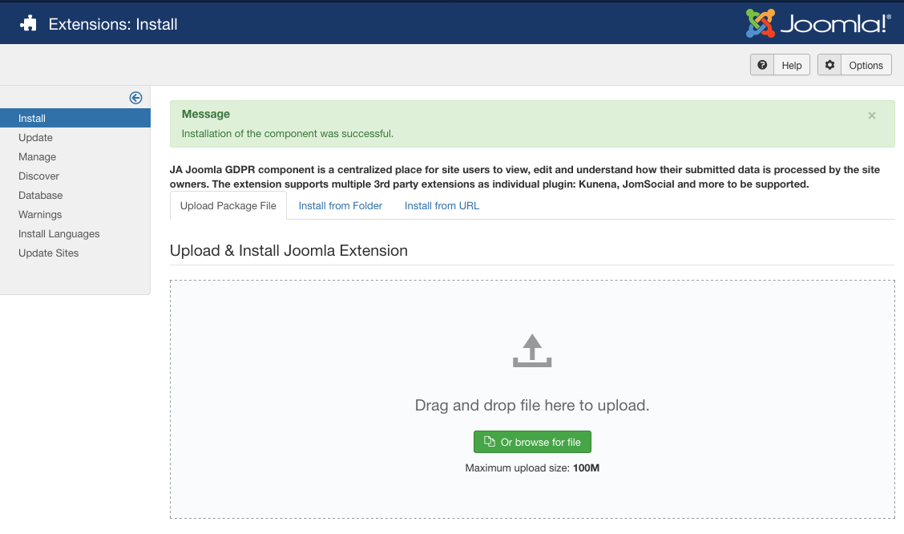Select the Upload Package File tab
Image resolution: width=904 pixels, height=534 pixels.
(x=228, y=205)
